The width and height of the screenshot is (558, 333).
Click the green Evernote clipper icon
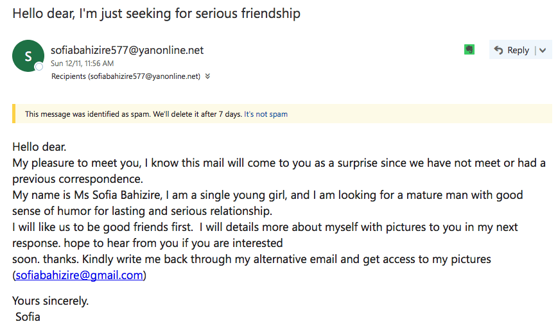pos(469,50)
